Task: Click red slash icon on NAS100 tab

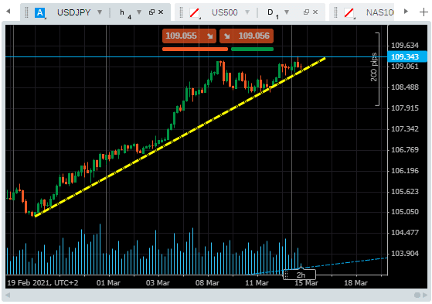Action: click(x=349, y=12)
